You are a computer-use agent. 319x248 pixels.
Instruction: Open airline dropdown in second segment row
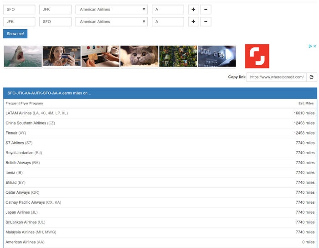click(x=112, y=21)
